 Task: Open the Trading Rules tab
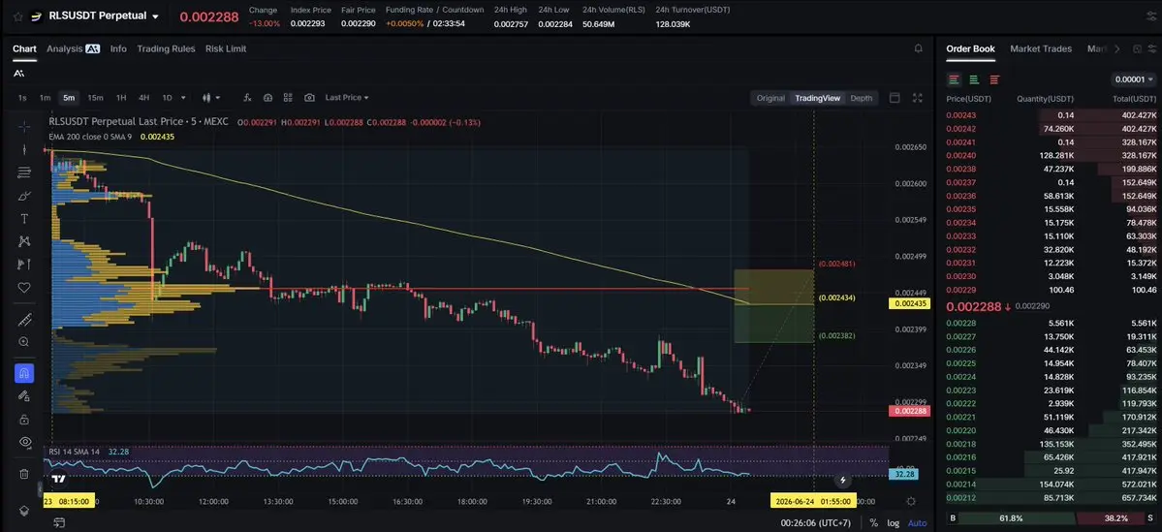click(166, 48)
